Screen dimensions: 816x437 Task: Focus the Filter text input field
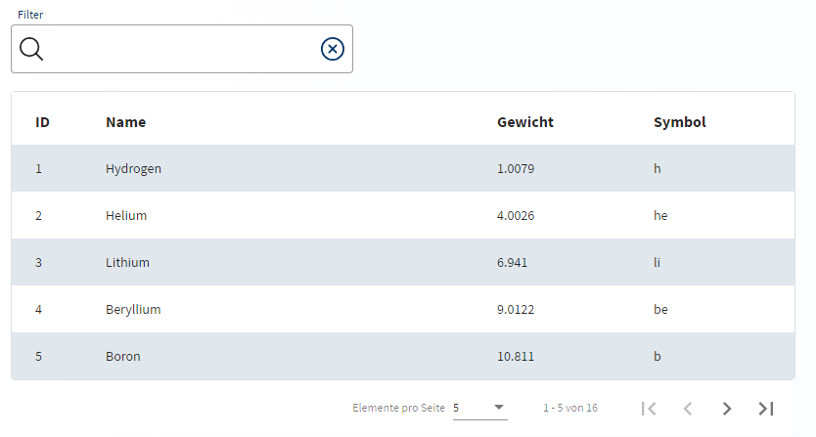point(182,49)
